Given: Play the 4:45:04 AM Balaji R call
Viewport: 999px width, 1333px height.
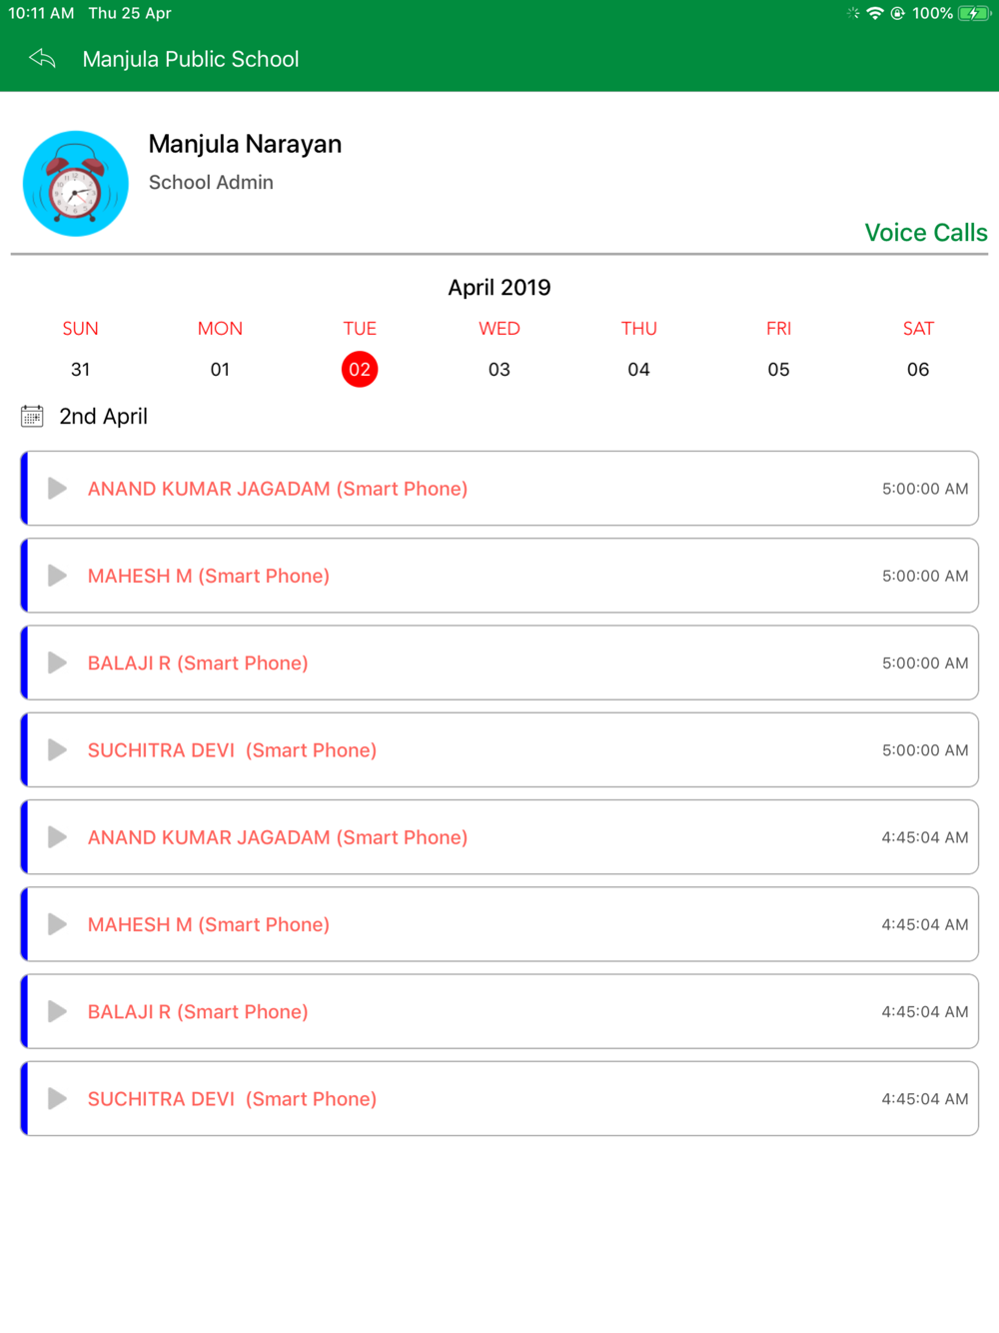Looking at the screenshot, I should point(58,1011).
